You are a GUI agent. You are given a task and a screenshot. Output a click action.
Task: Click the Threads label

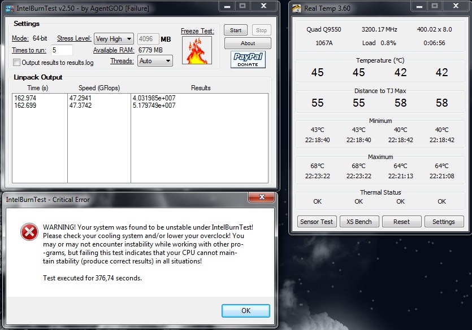tap(122, 61)
